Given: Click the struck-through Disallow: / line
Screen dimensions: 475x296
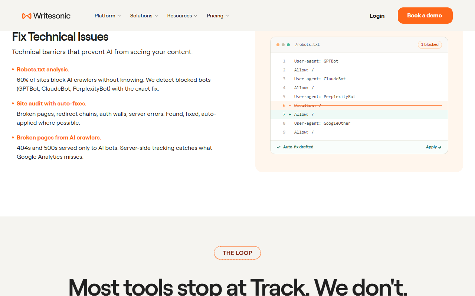Looking at the screenshot, I should (x=359, y=105).
